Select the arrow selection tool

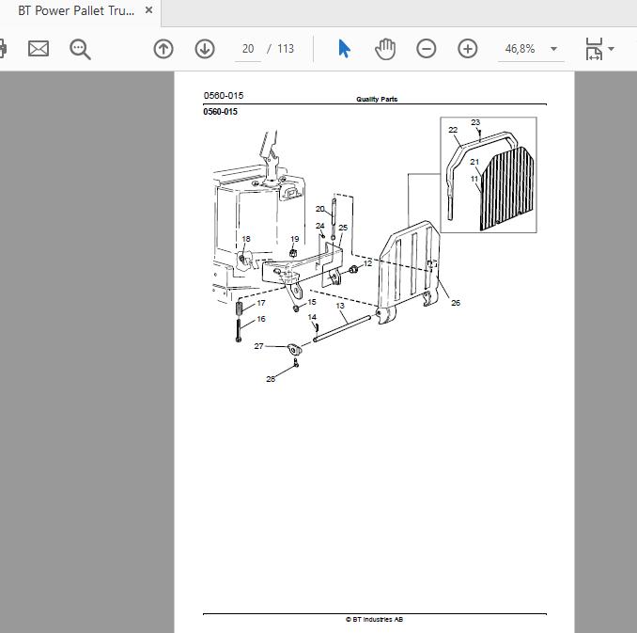coord(344,49)
